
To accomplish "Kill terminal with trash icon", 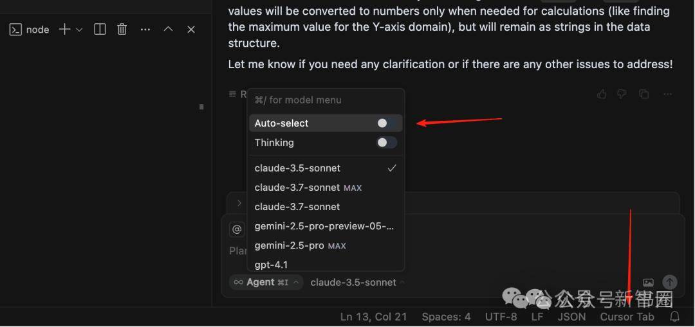I will 122,30.
